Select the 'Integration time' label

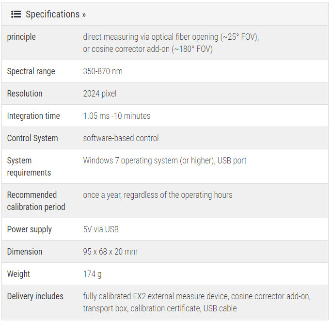click(33, 116)
